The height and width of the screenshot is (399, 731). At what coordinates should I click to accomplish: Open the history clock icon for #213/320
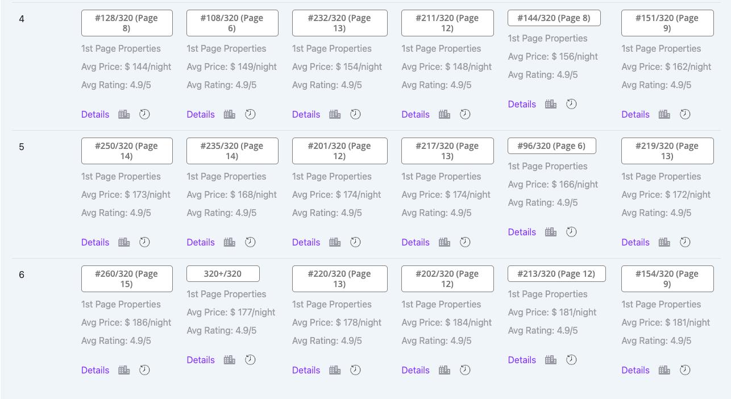coord(571,360)
